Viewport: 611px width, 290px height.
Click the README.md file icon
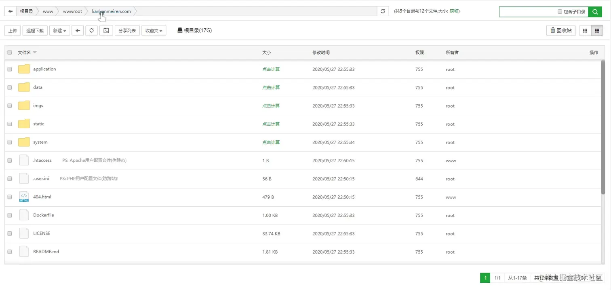pos(24,252)
